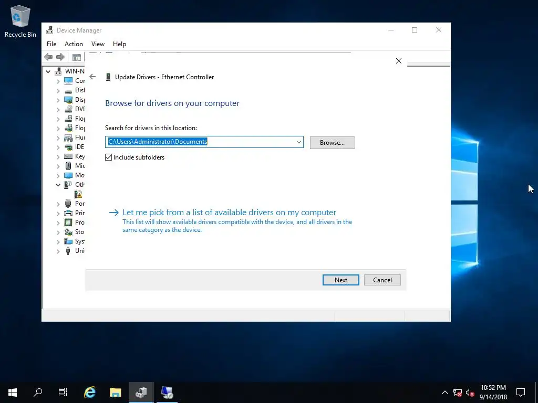Collapse the Oth (Other devices) tree node
Viewport: 538px width, 403px height.
[58, 185]
